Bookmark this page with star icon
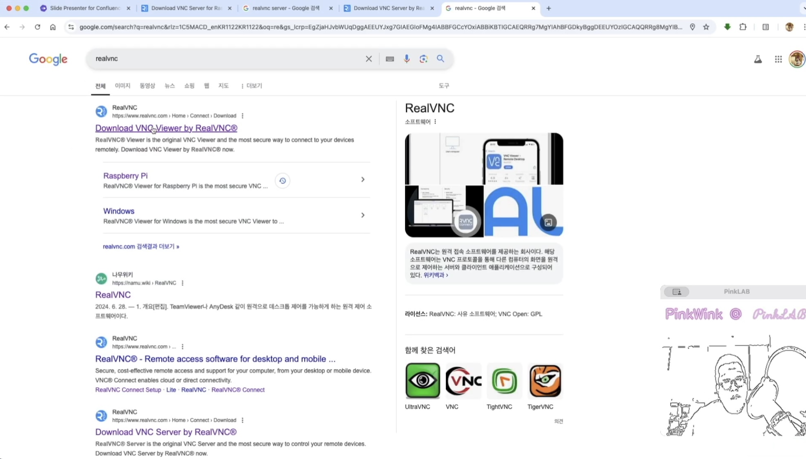The image size is (806, 459). pyautogui.click(x=706, y=27)
